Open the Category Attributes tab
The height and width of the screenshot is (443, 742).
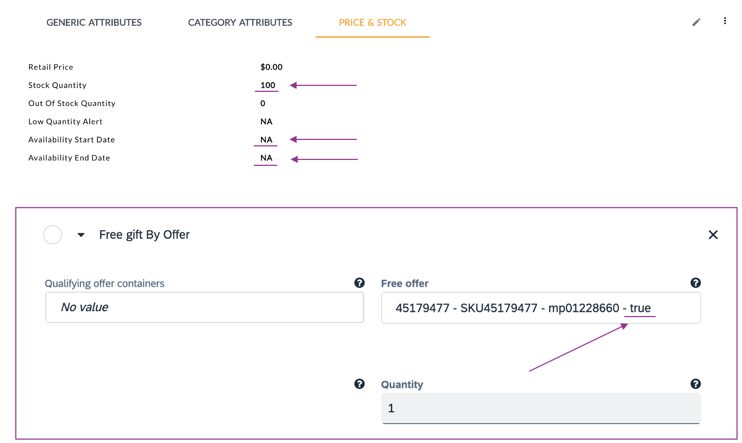point(240,23)
